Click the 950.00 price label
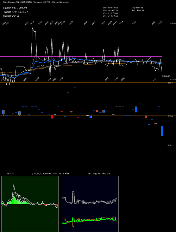 tap(166, 76)
